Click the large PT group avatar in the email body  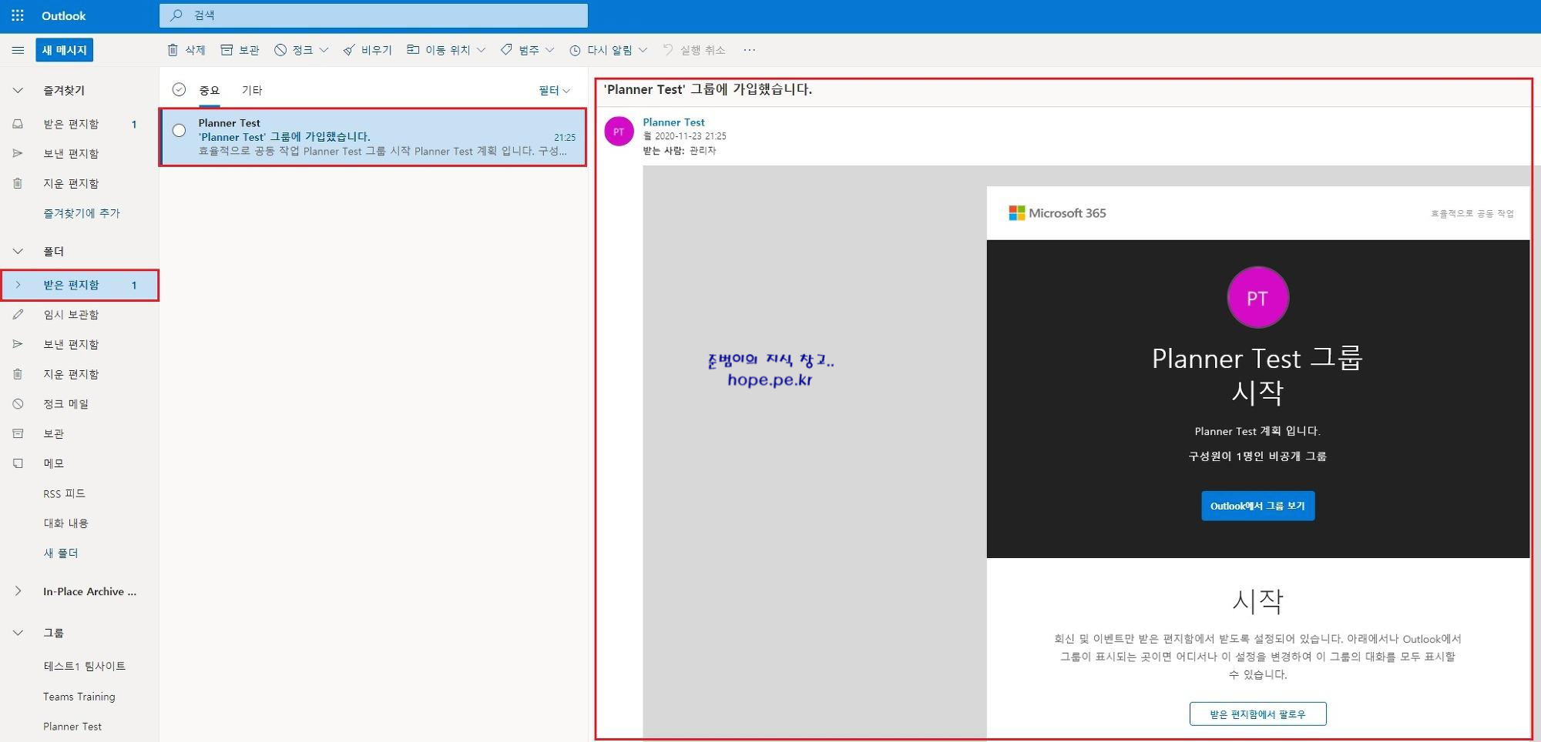click(x=1257, y=298)
